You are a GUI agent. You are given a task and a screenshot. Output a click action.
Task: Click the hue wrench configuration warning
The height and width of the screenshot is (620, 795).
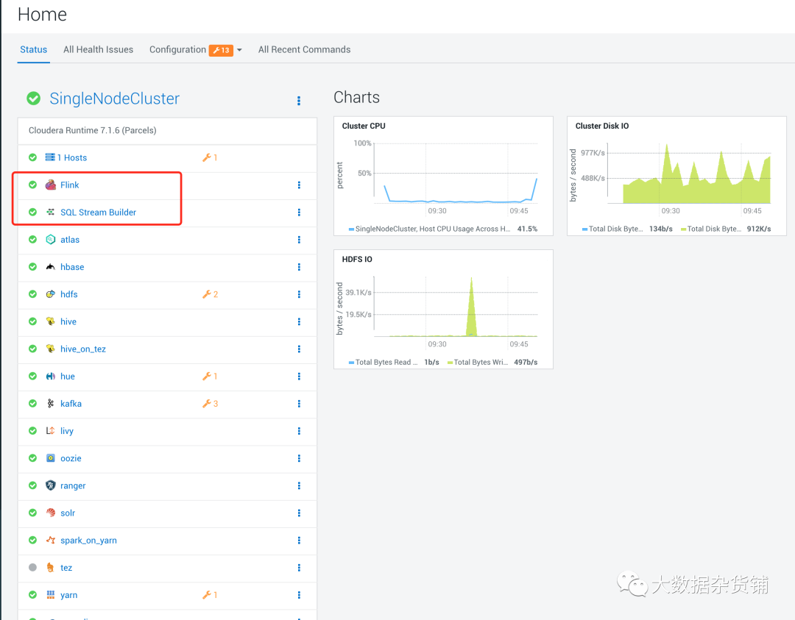pos(210,377)
